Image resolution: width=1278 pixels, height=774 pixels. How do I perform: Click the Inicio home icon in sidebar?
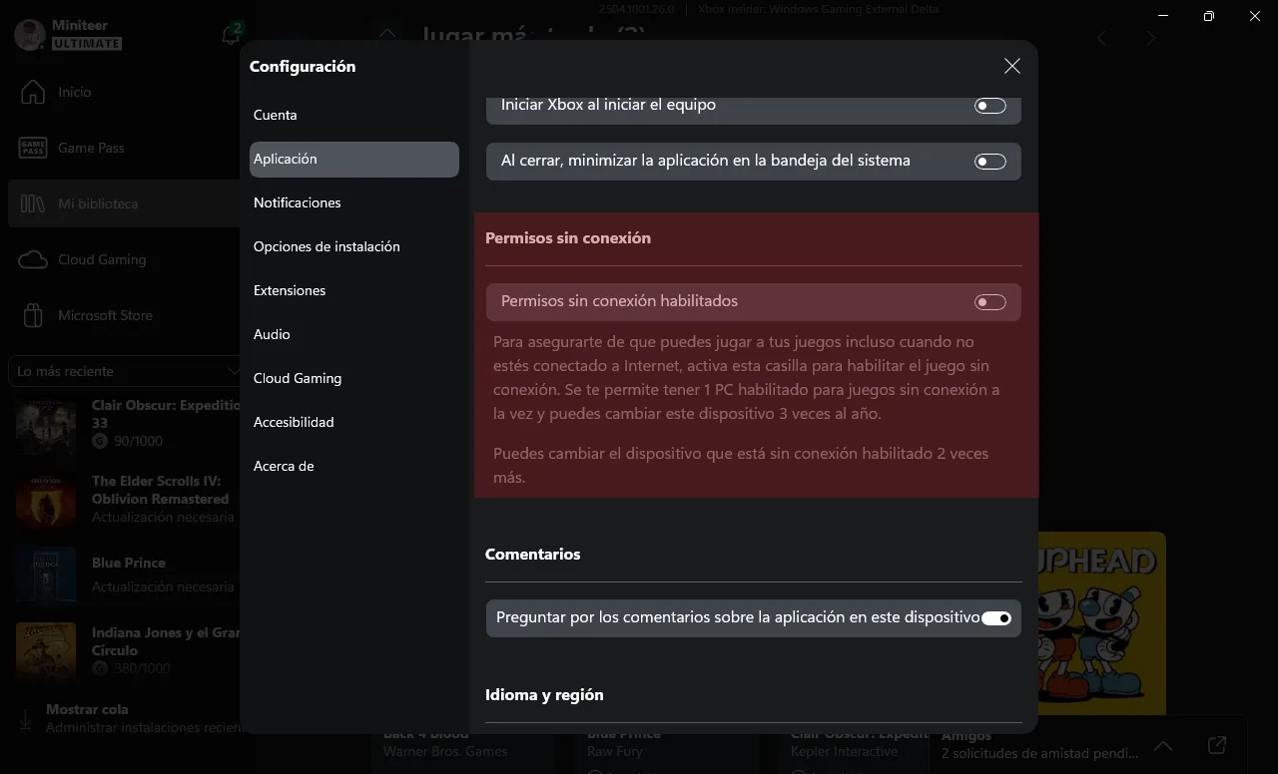(33, 92)
